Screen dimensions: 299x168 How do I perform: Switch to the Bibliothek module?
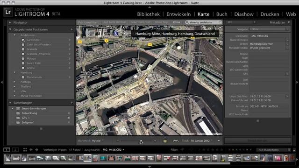tap(149, 14)
